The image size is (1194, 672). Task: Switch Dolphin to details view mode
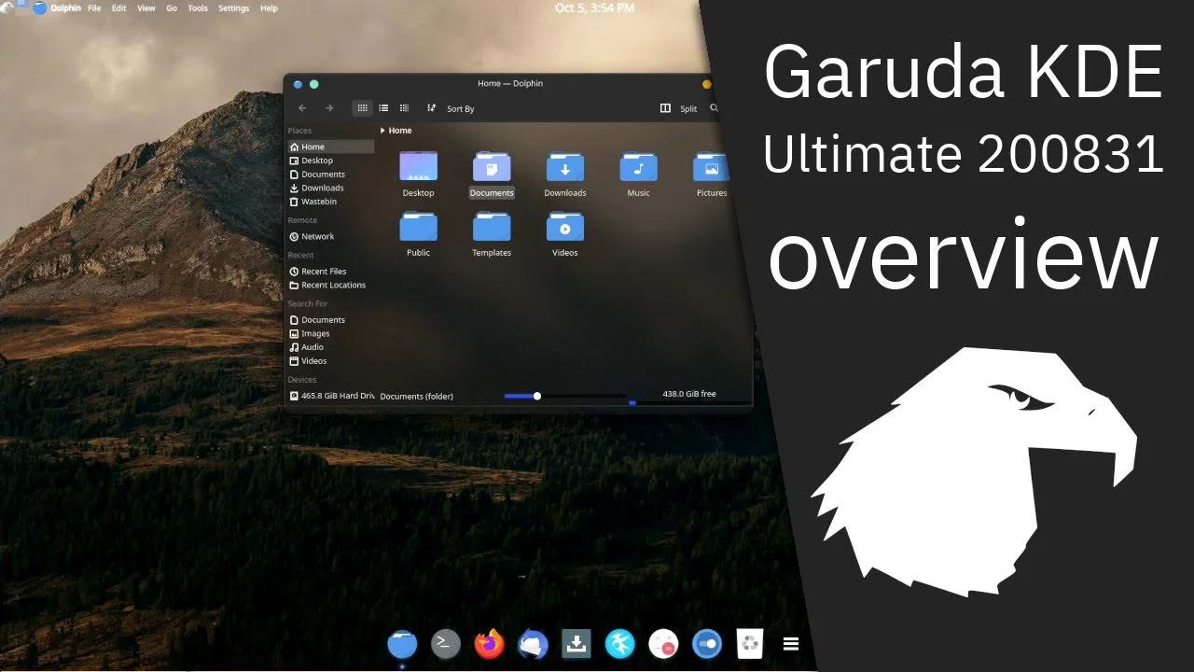(x=404, y=108)
